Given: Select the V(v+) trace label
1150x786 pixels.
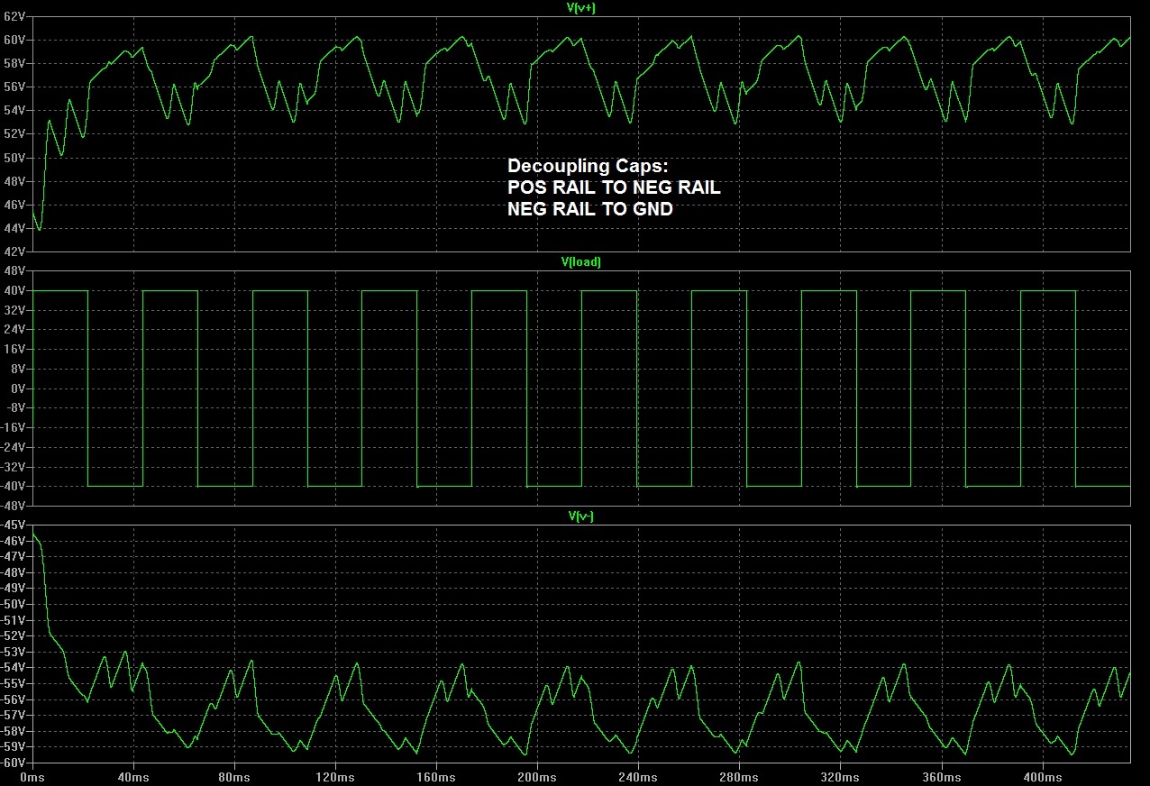Looking at the screenshot, I should (580, 8).
